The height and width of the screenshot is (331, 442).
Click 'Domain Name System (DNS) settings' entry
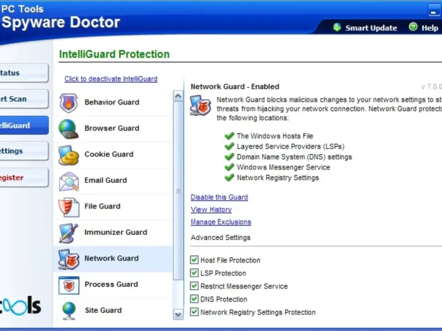[294, 157]
